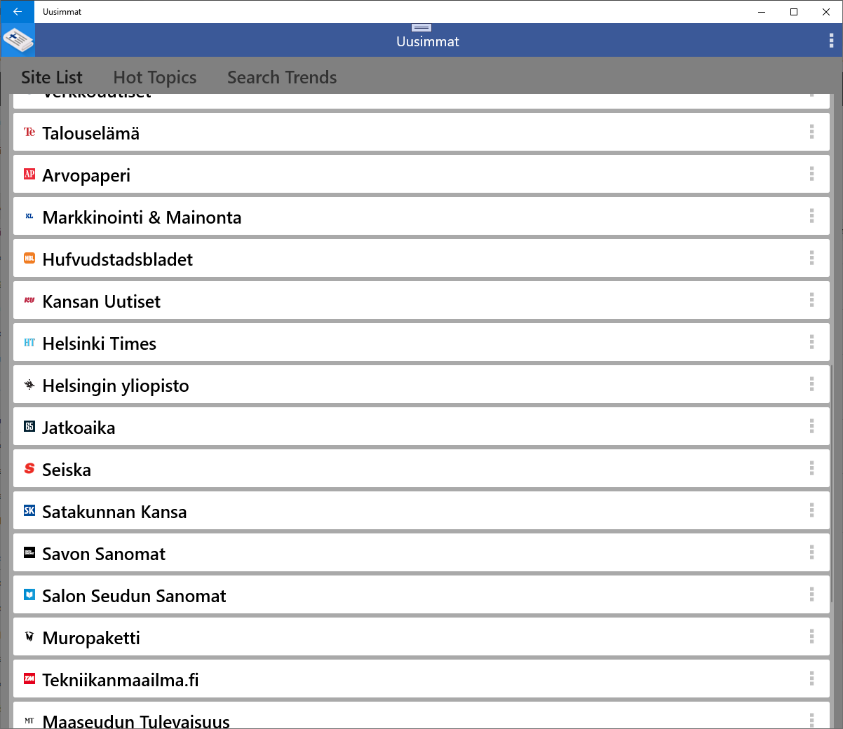
Task: Open the Kansan Uutiset site
Action: pos(421,300)
